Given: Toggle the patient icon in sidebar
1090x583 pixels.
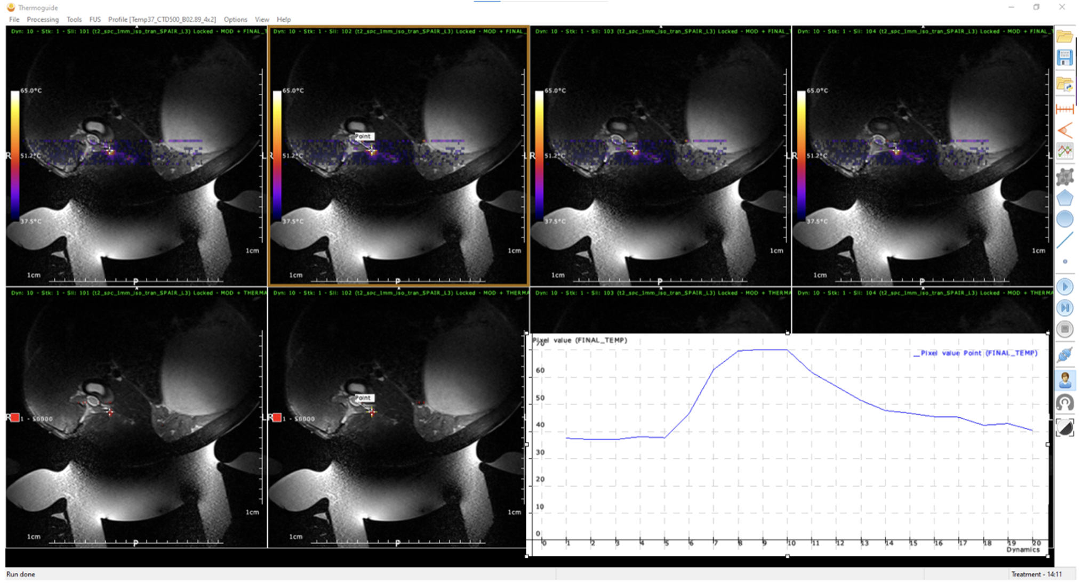Looking at the screenshot, I should [x=1064, y=380].
